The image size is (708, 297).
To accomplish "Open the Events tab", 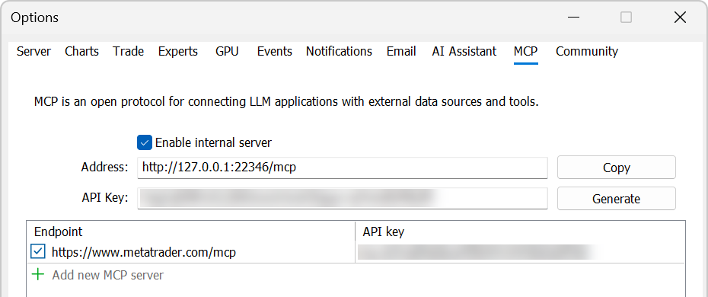I will point(275,52).
